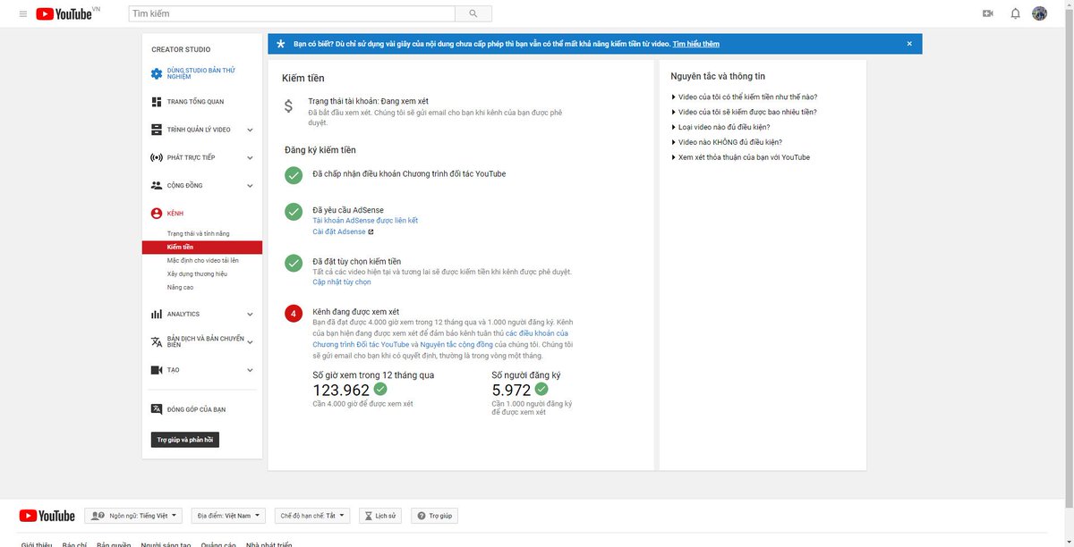Screen dimensions: 1074x547
Task: Open Nguyên tắc cộng đồng link
Action: point(456,344)
